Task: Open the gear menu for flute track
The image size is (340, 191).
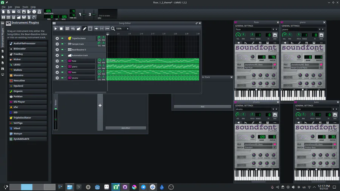Action: 57,61
